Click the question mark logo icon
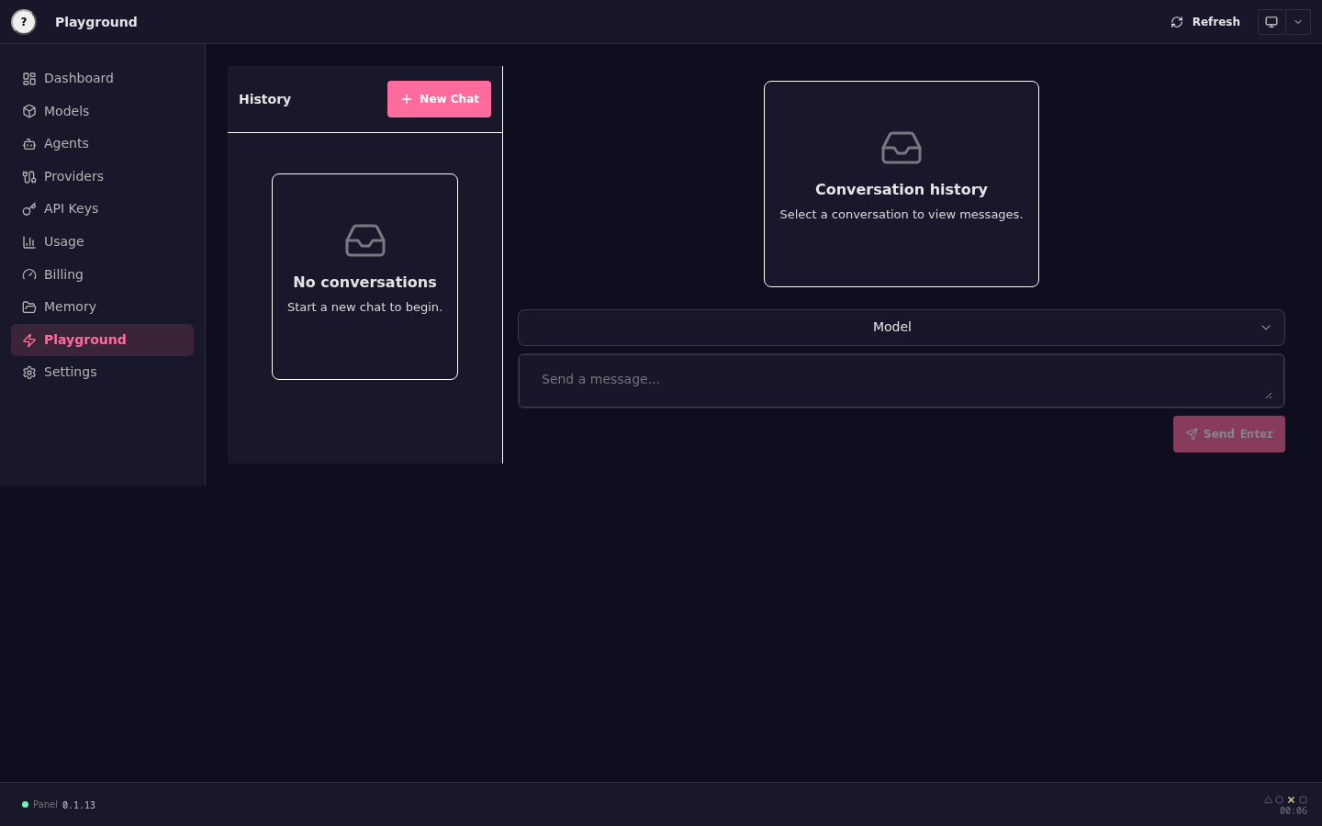 click(24, 22)
